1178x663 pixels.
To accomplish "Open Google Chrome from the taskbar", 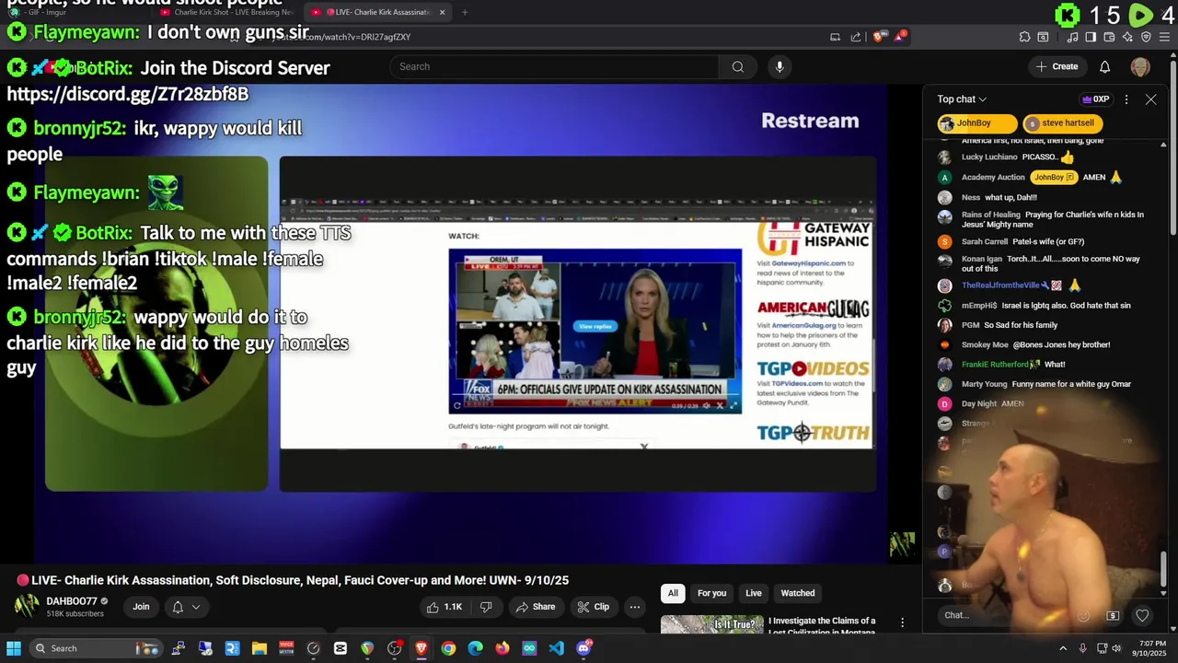I will click(x=448, y=648).
